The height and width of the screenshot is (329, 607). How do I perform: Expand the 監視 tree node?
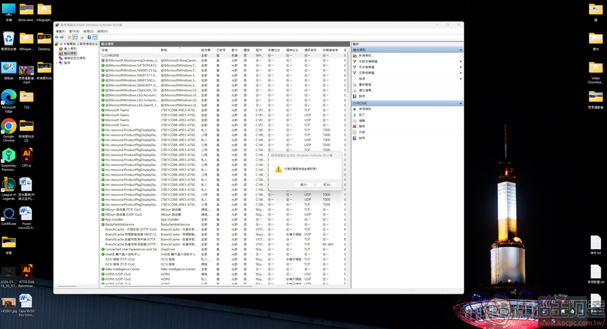point(57,63)
